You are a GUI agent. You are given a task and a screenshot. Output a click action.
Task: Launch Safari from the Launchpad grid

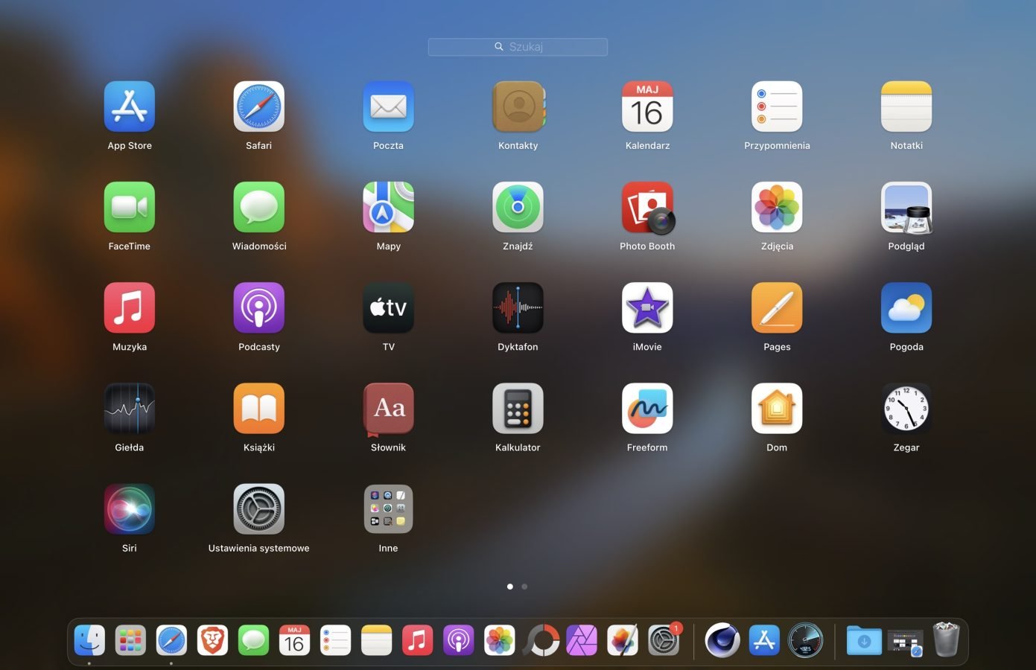click(259, 106)
